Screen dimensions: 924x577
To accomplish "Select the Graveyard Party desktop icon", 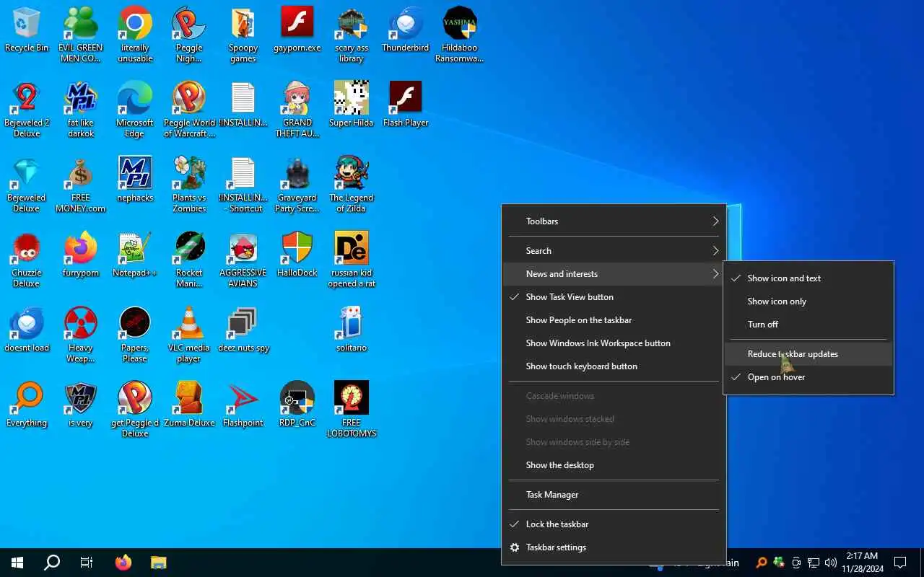I will point(297,185).
